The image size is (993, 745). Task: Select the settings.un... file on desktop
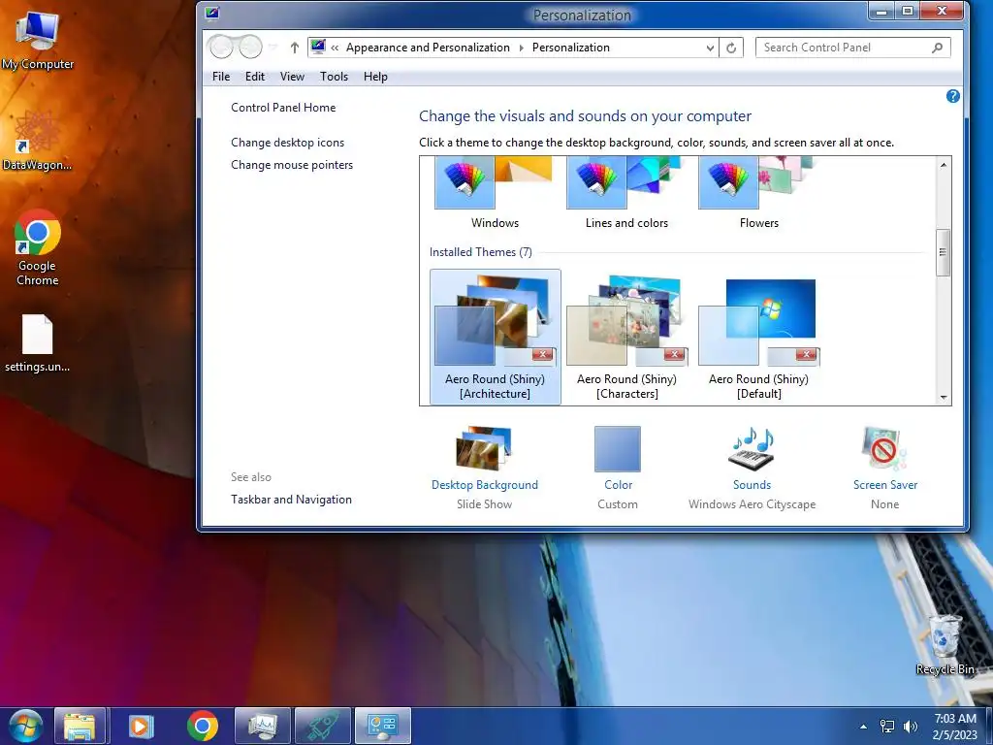(38, 342)
